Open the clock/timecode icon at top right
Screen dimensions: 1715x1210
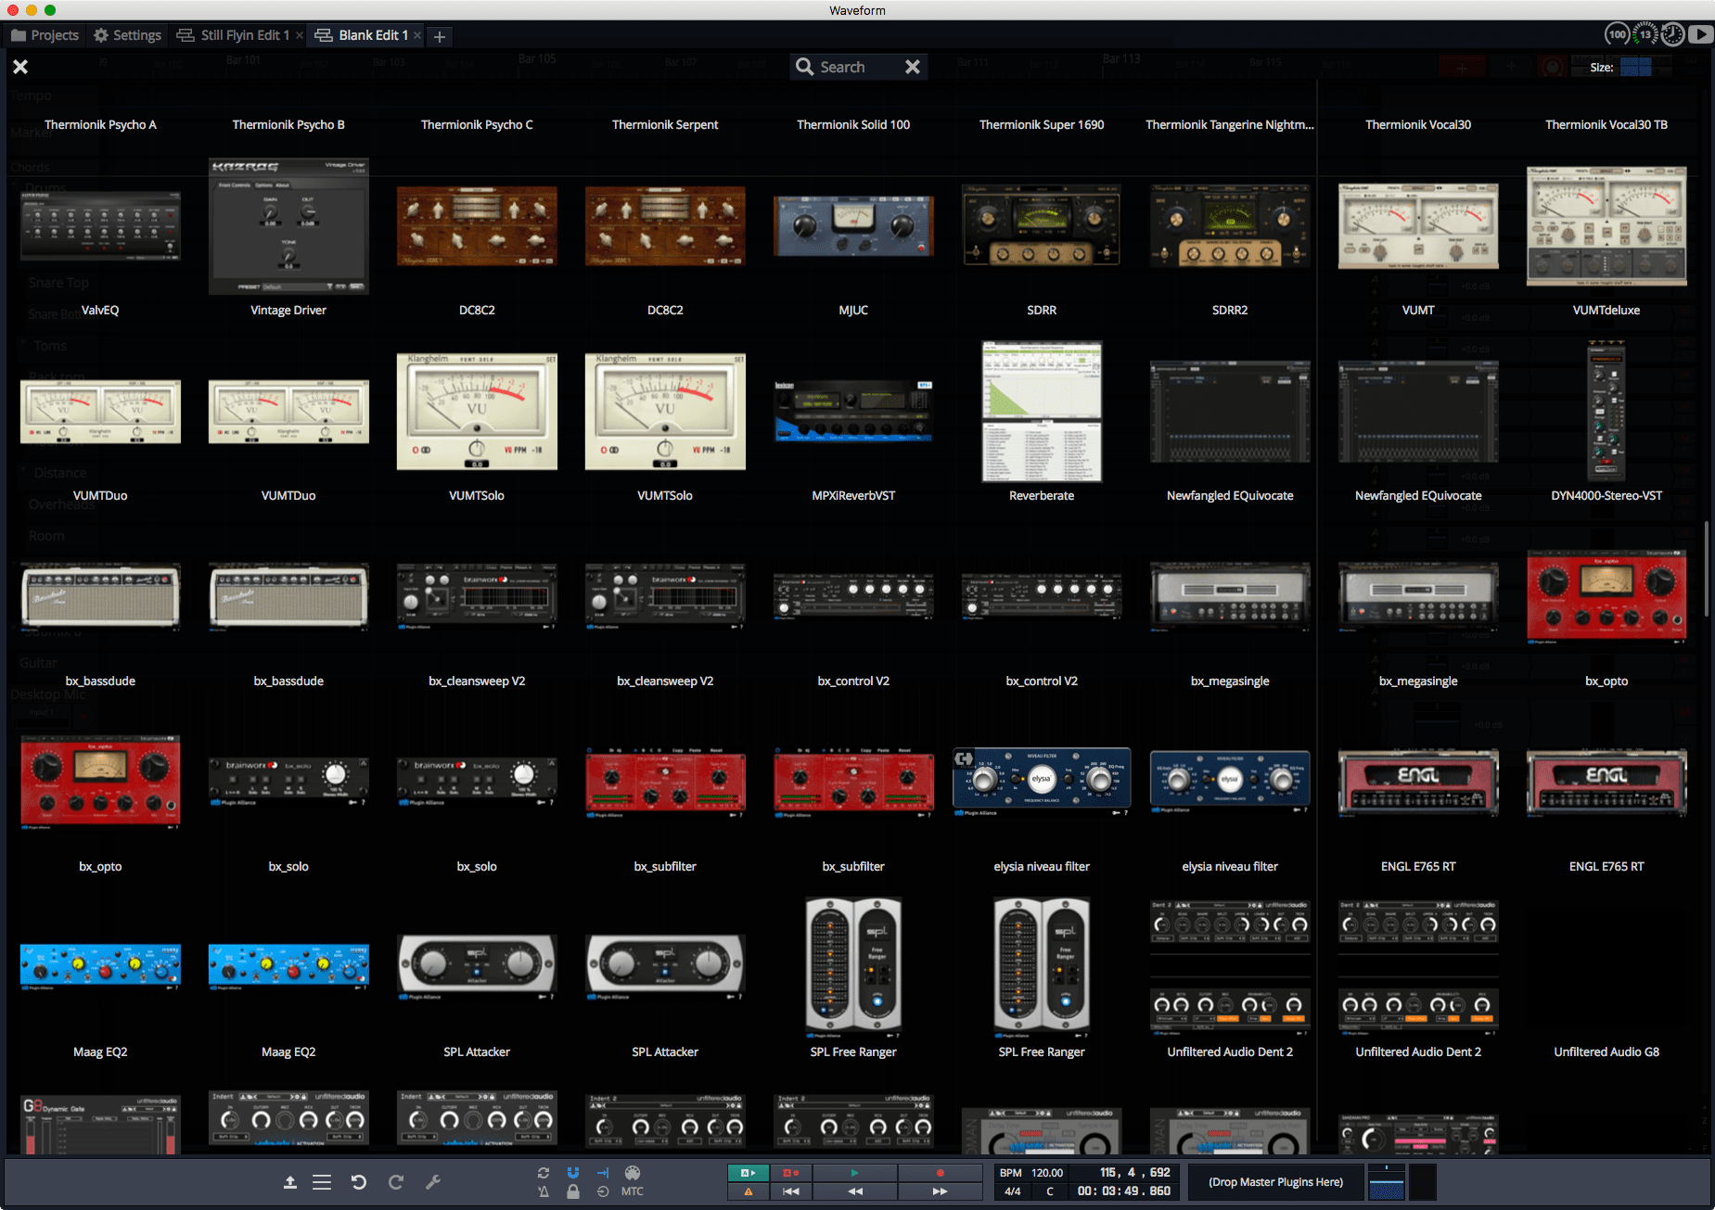pos(1672,33)
